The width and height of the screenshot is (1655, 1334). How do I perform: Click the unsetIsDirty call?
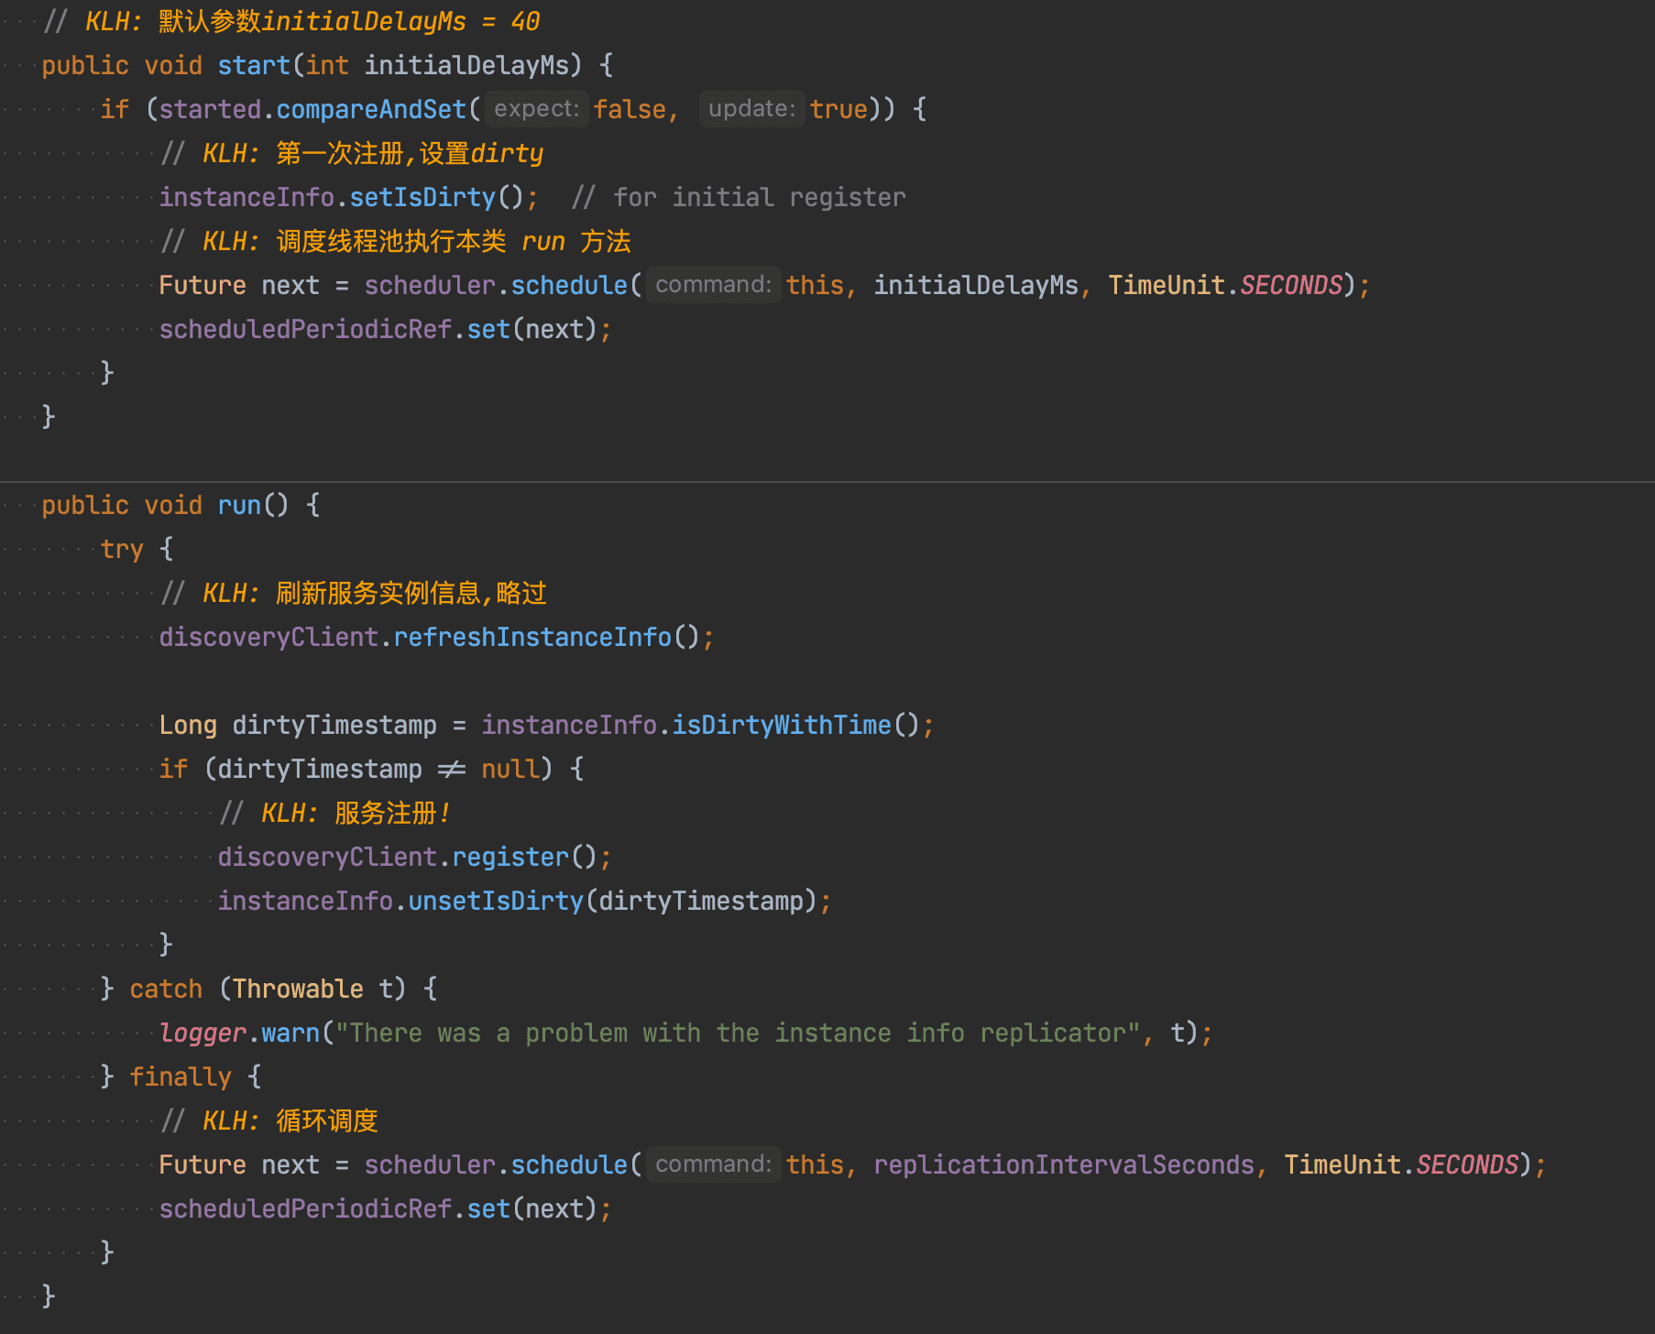[496, 901]
